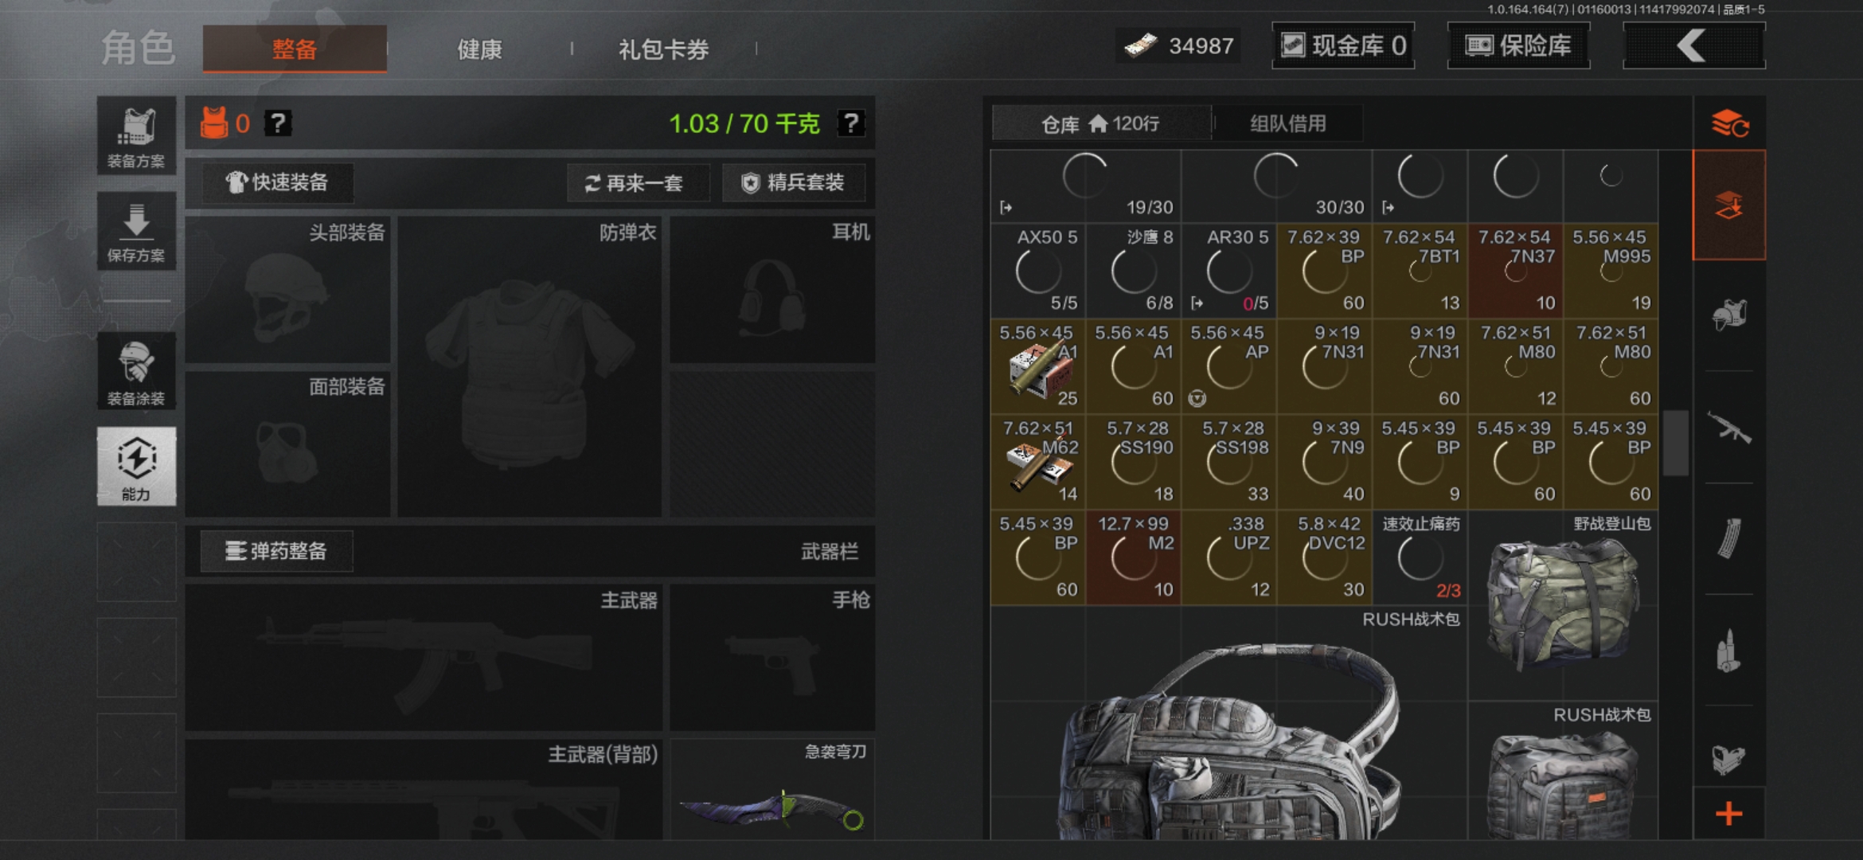Click the weight limit question mark help
1863x860 pixels.
coord(851,123)
